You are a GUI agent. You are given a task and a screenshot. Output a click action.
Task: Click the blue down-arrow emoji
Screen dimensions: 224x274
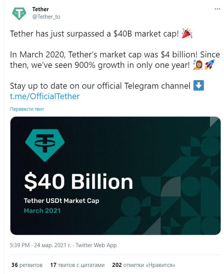tap(199, 85)
